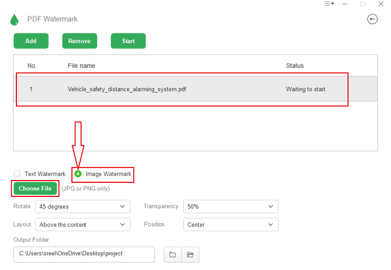Open the Position dropdown set to Center
This screenshot has height=270, width=391.
point(231,225)
